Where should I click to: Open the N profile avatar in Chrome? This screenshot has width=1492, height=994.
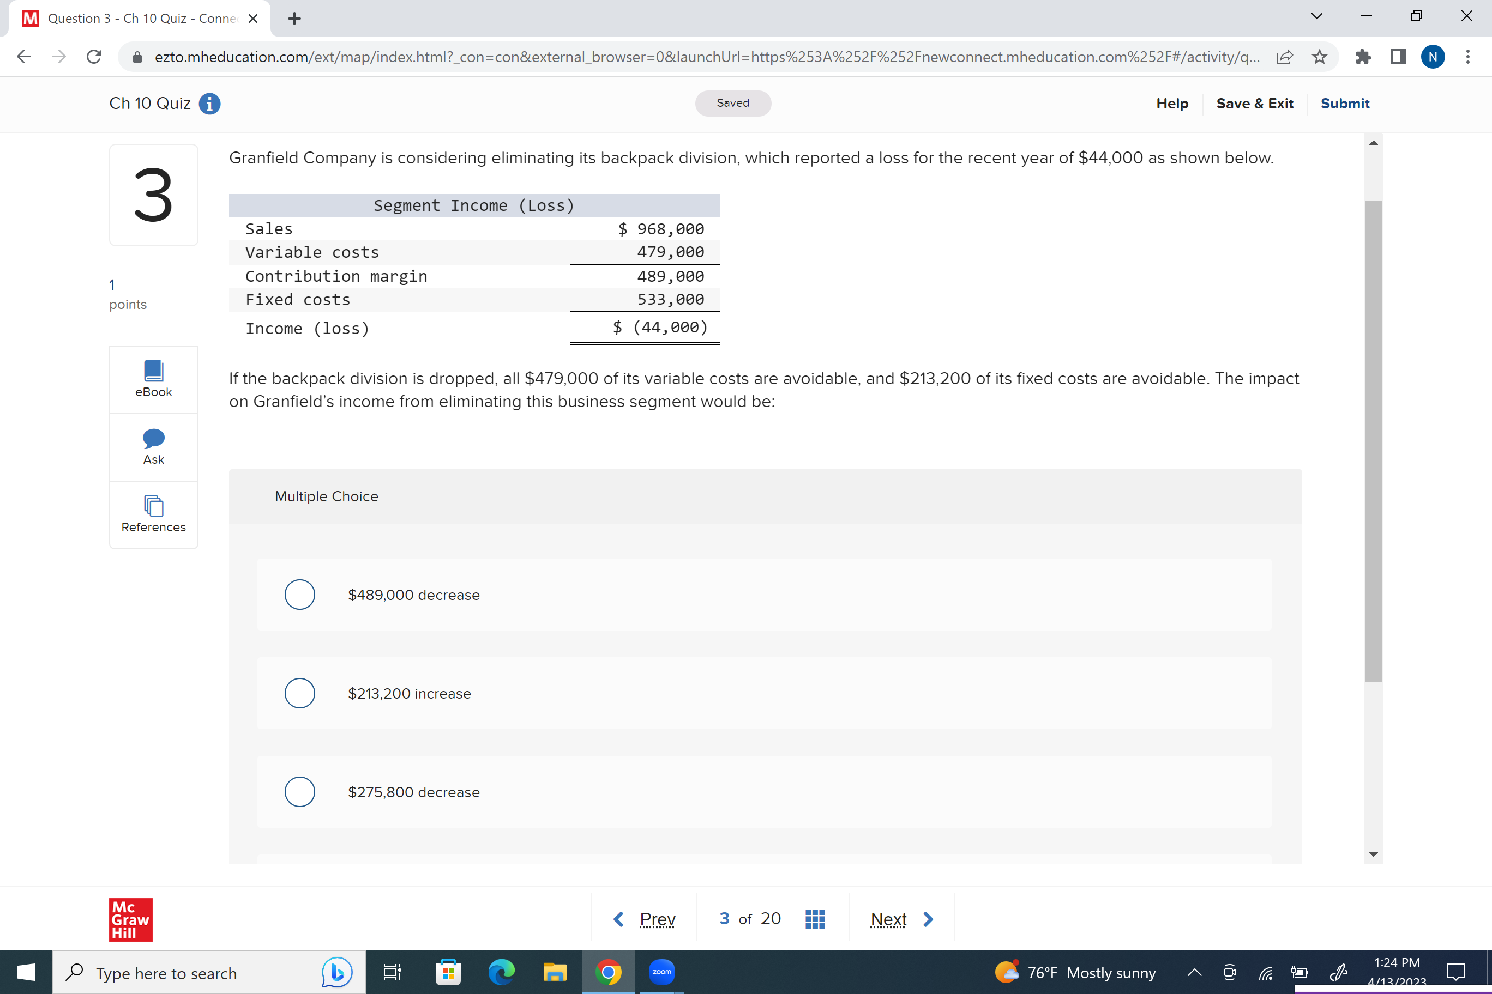click(x=1431, y=57)
